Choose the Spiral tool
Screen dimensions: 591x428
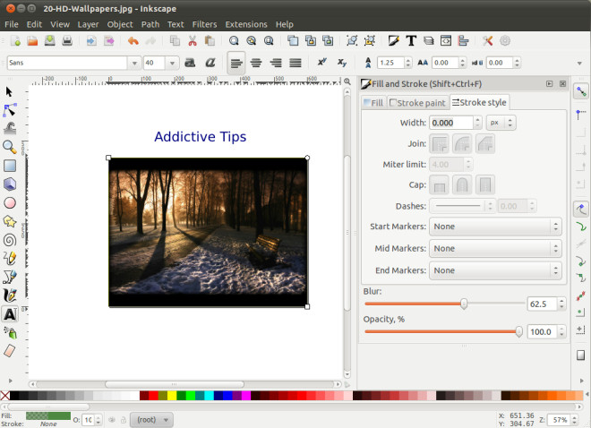(10, 240)
